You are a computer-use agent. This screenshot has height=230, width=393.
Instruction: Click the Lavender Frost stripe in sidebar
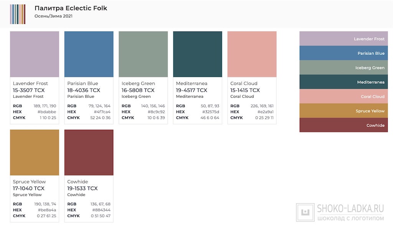(343, 39)
